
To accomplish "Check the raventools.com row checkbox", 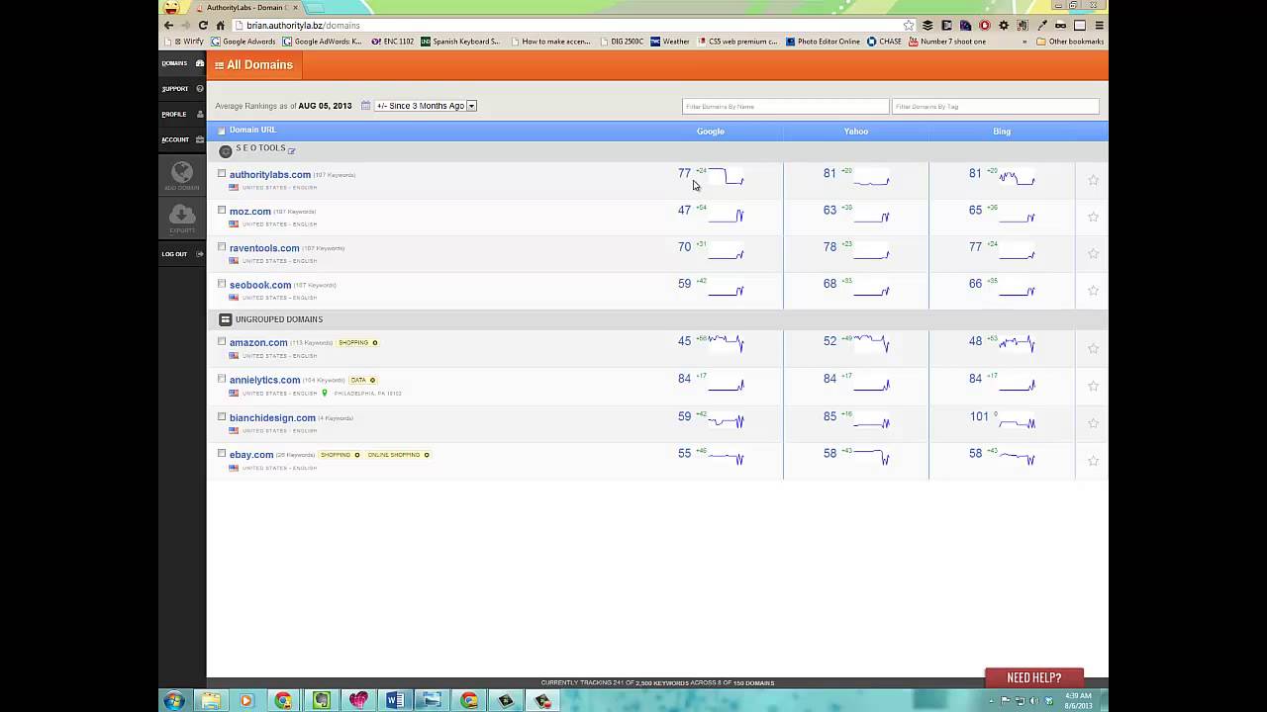I will point(222,247).
